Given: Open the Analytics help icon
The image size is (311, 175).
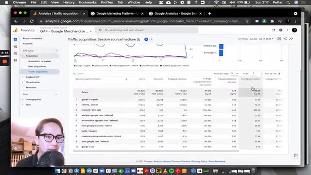Looking at the screenshot, I should [x=281, y=30].
